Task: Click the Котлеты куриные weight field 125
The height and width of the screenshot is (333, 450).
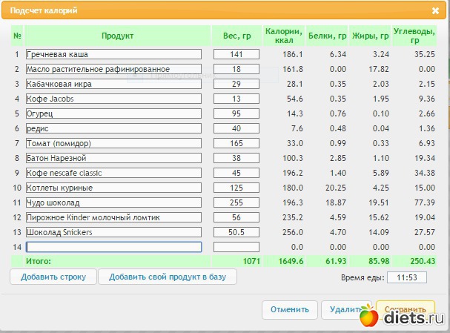Action: 236,188
